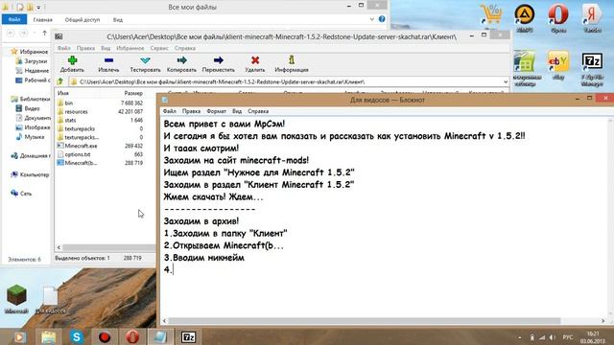The width and height of the screenshot is (614, 345).
Task: Select Музыка library in Explorer sidebar
Action: (x=35, y=137)
